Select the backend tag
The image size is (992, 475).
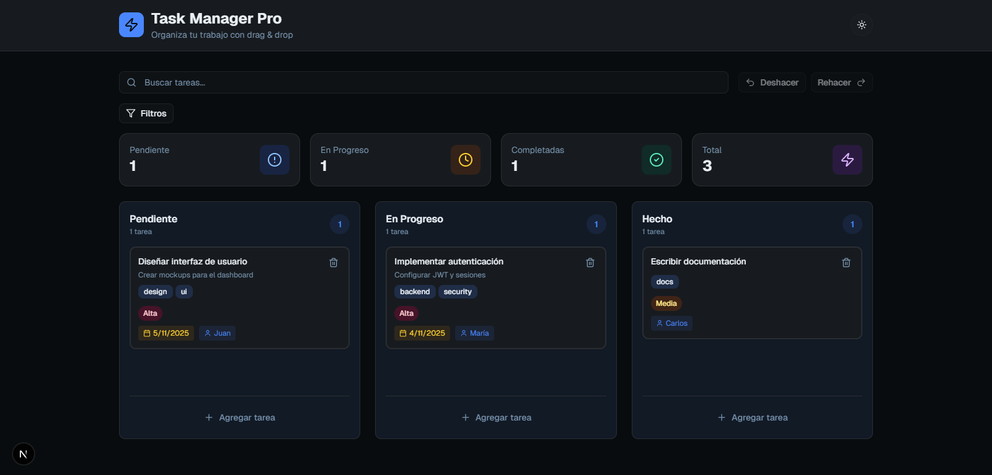pos(415,292)
